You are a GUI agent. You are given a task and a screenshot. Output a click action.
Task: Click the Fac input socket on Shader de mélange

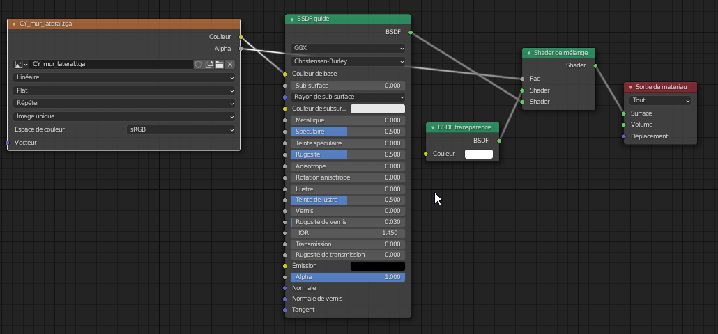(521, 79)
